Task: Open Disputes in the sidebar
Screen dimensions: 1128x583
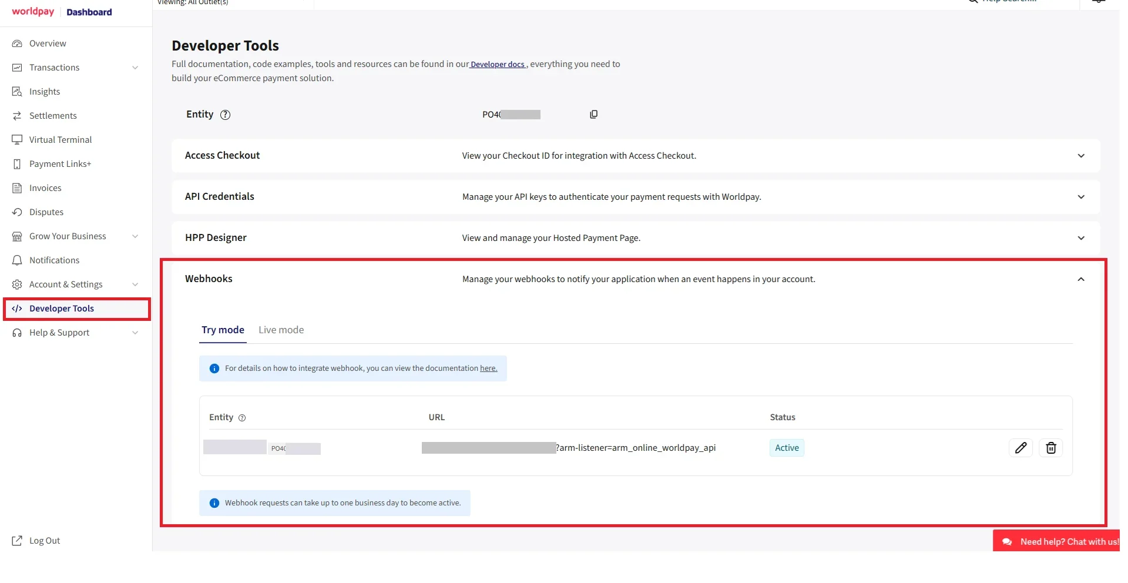Action: pos(46,212)
